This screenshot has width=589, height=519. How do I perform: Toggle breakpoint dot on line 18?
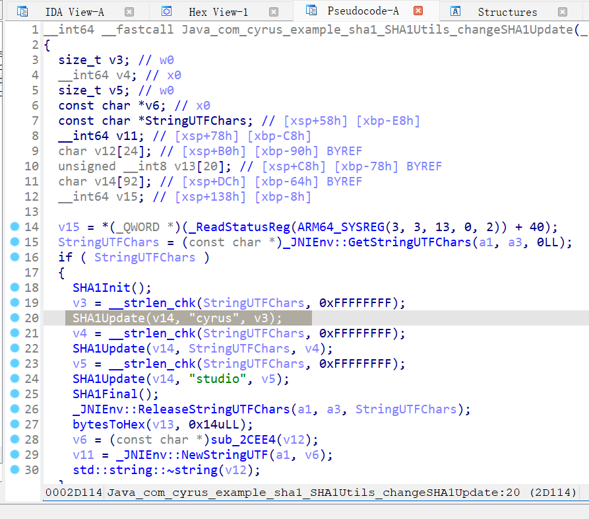[x=15, y=287]
